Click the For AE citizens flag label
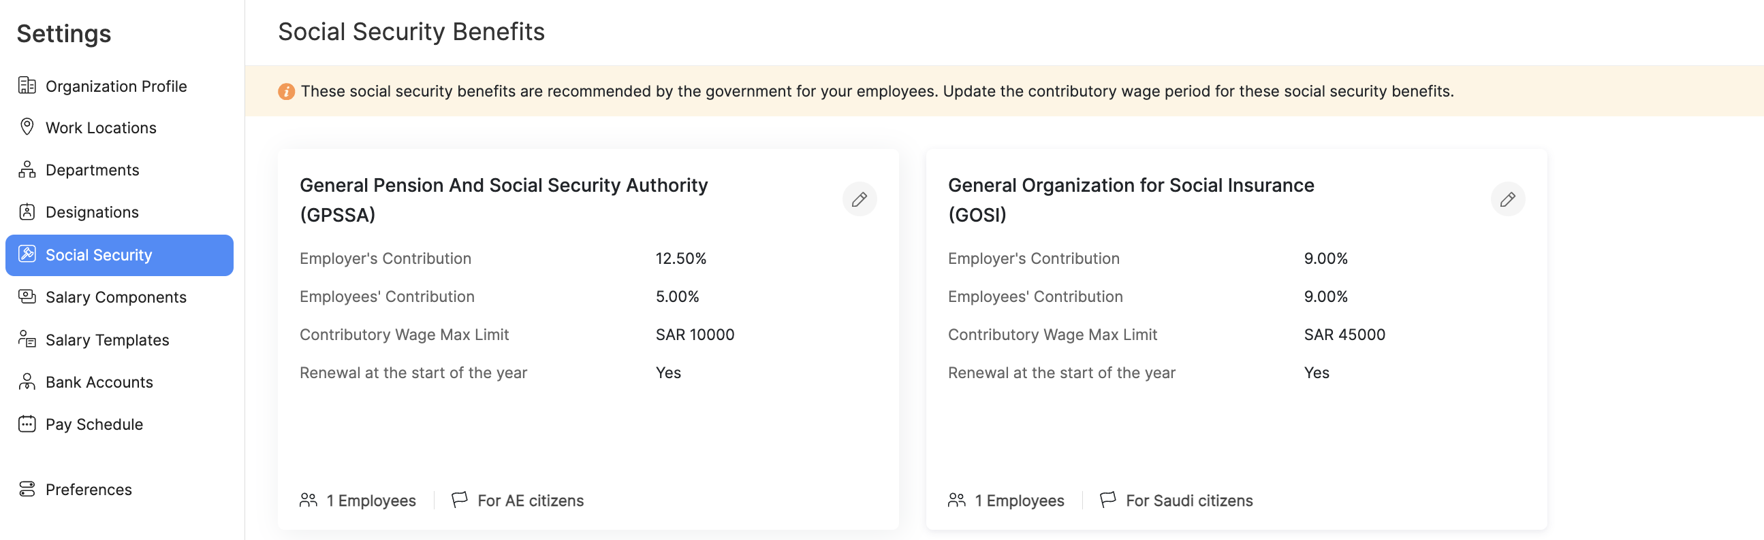Viewport: 1764px width, 540px height. click(530, 501)
